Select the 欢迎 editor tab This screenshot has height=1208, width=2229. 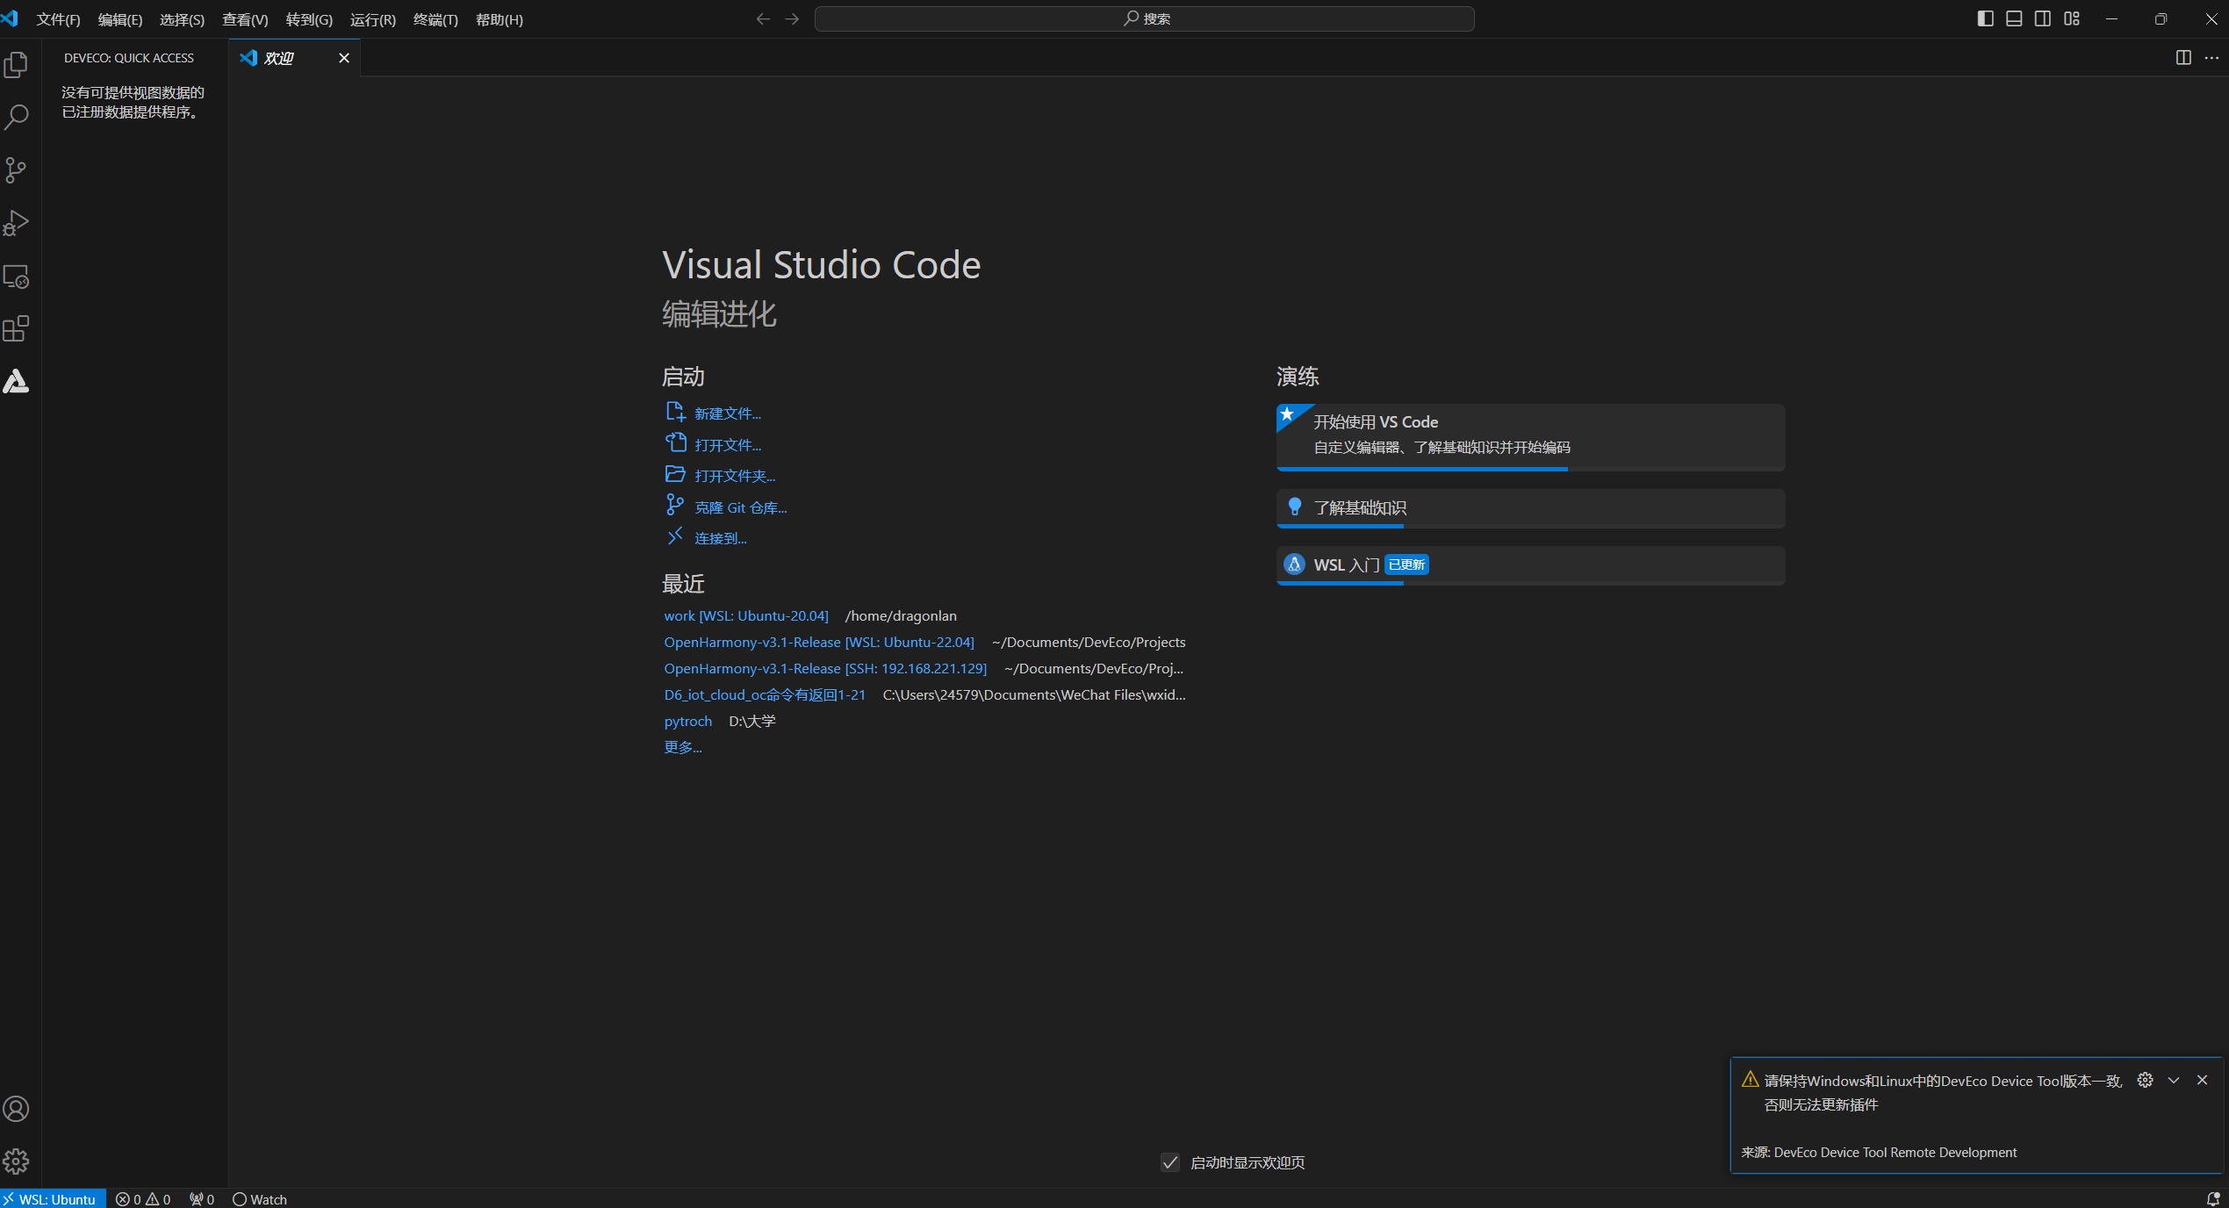tap(295, 58)
